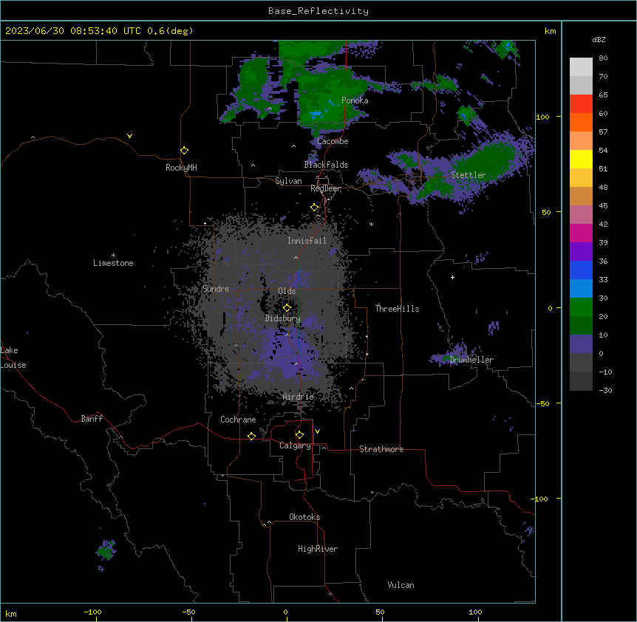Image resolution: width=637 pixels, height=622 pixels.
Task: Click the Okotoks label
Action: (x=304, y=517)
